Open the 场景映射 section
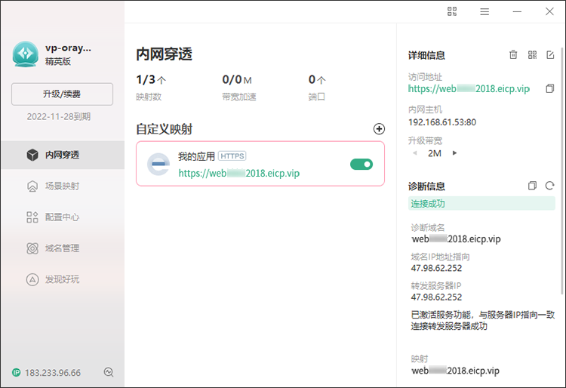The height and width of the screenshot is (388, 566). [62, 186]
